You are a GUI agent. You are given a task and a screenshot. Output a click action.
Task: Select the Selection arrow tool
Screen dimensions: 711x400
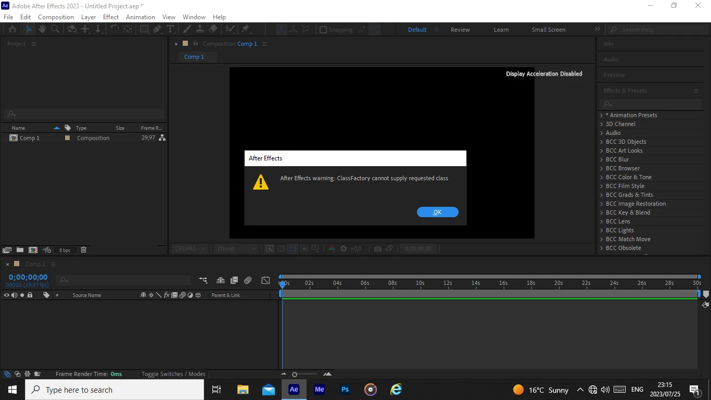29,30
